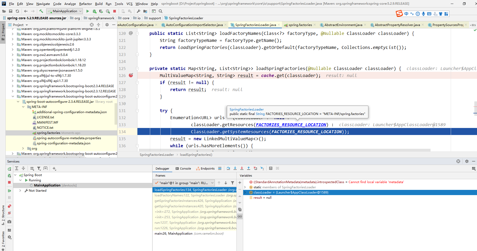Open the Favorites tool window button
The height and width of the screenshot is (251, 477).
[3, 240]
